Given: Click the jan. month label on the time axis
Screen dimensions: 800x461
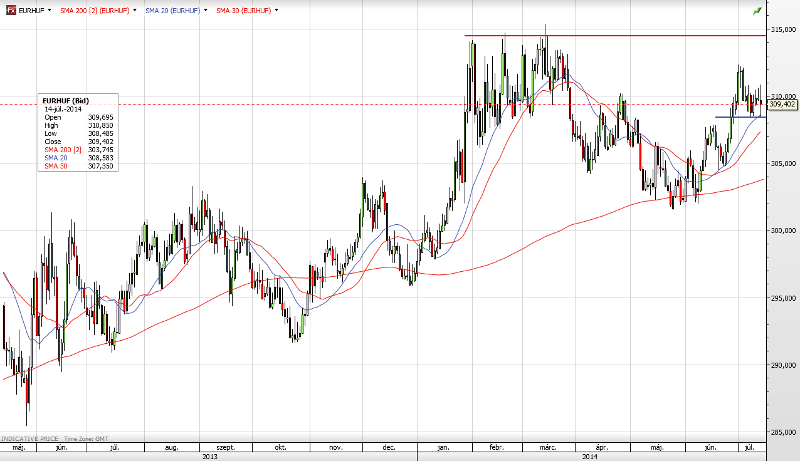Looking at the screenshot, I should click(x=443, y=448).
